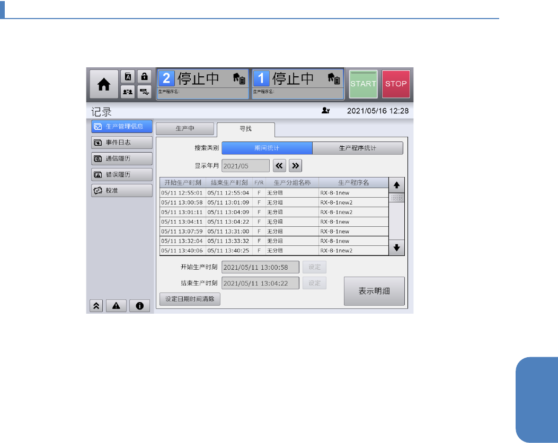The image size is (558, 443).
Task: Click the 设定日期时间清除 button
Action: 190,299
